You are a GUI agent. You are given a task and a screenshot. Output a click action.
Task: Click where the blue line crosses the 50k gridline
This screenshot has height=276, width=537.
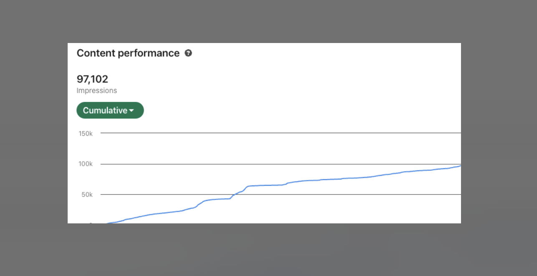(233, 195)
